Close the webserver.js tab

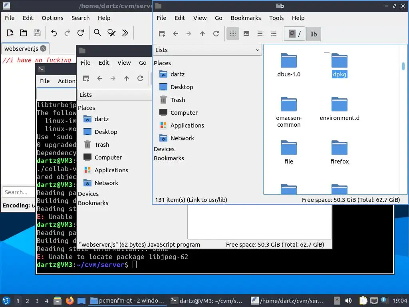point(43,48)
